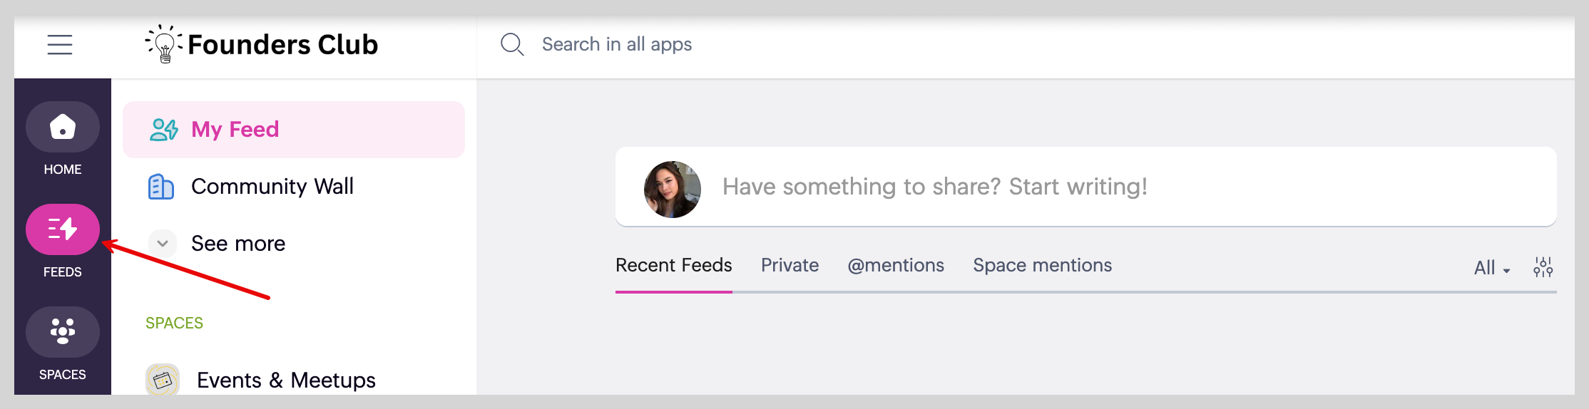Click the Founders Club lightbulb logo

(x=164, y=44)
